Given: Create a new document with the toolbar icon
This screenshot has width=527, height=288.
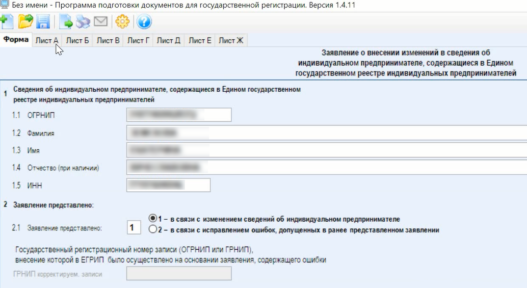Looking at the screenshot, I should [7, 21].
